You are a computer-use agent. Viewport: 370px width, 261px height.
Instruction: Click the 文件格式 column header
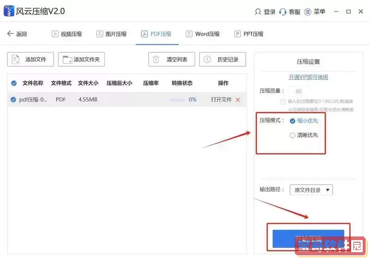61,83
